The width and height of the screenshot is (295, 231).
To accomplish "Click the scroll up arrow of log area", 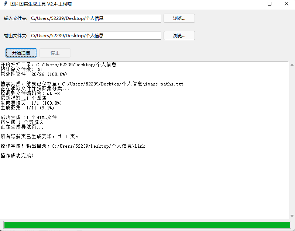I will click(292, 65).
